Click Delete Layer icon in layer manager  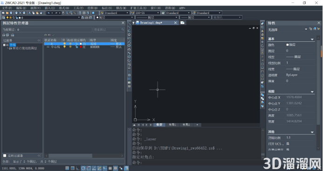coord(49,35)
